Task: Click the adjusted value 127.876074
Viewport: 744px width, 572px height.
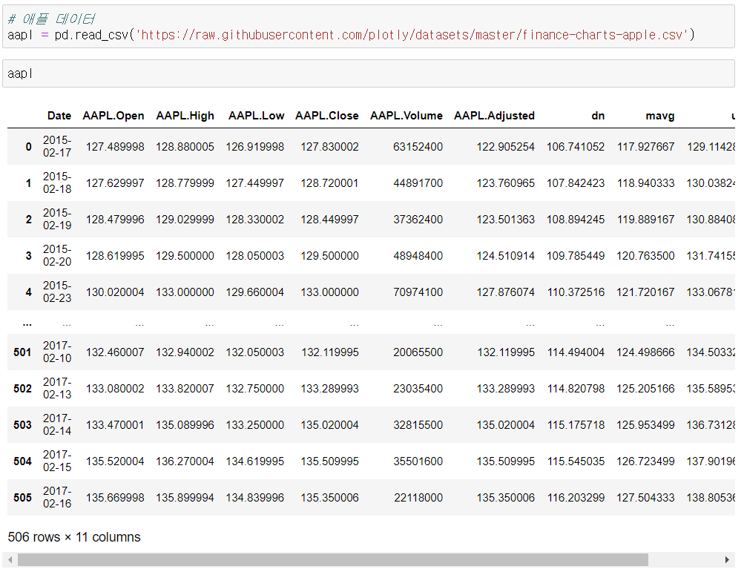Action: pyautogui.click(x=506, y=292)
